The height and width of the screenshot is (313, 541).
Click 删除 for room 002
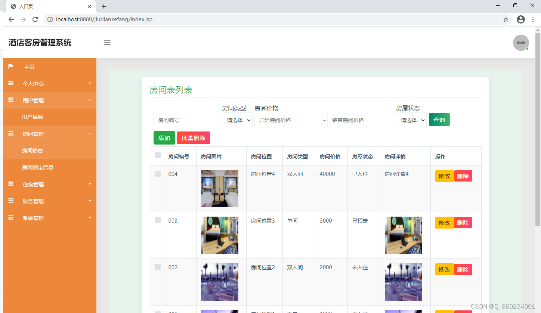click(463, 269)
